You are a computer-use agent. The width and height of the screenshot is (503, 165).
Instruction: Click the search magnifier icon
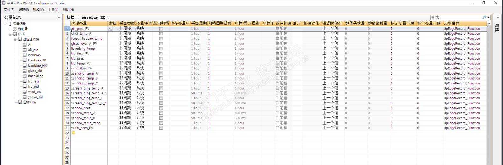point(484,18)
